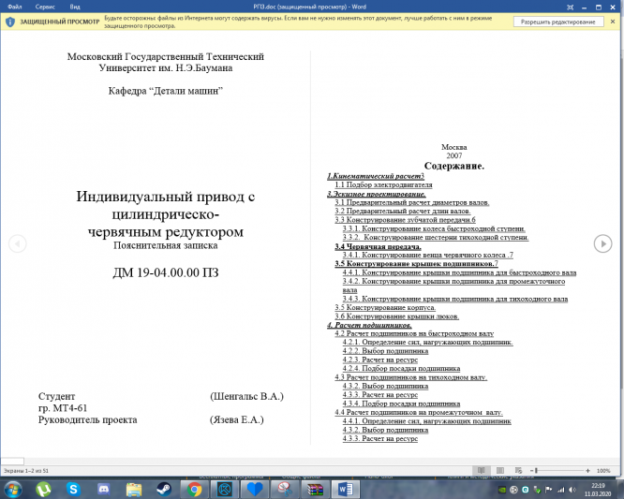Go to previous screen arrow
The image size is (624, 499).
click(18, 243)
